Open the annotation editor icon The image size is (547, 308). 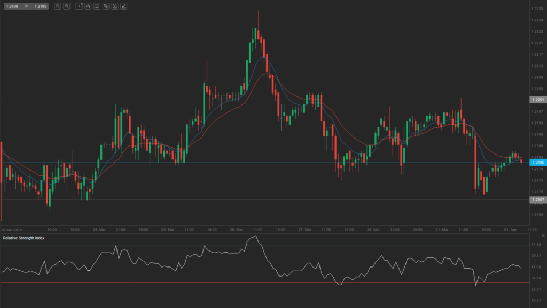click(115, 6)
